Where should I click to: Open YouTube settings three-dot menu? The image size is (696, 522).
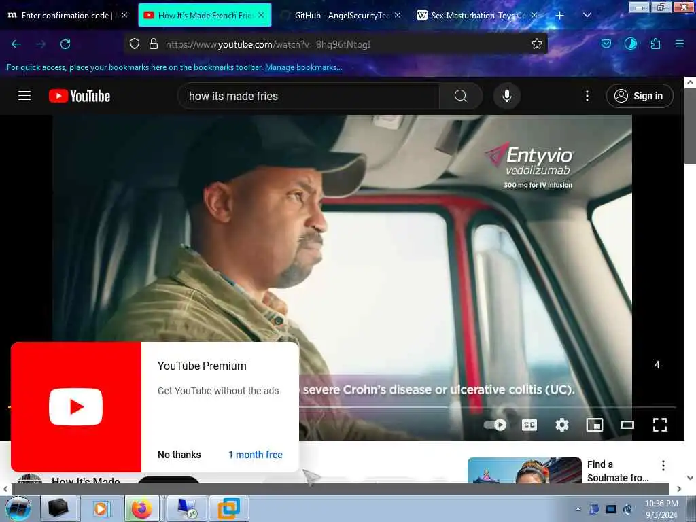point(587,96)
